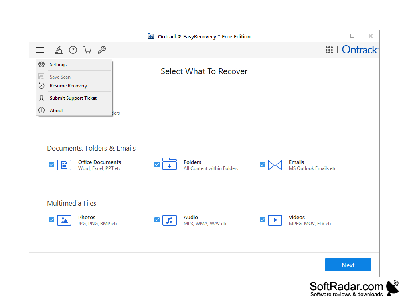Click the Submit Support Ticket person icon
This screenshot has height=307, width=409.
(41, 98)
